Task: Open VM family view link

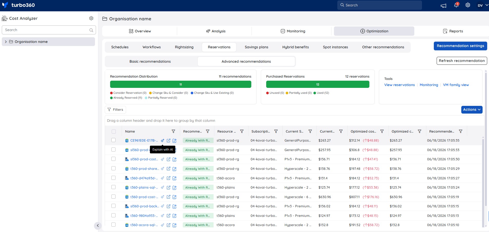Action: (456, 85)
